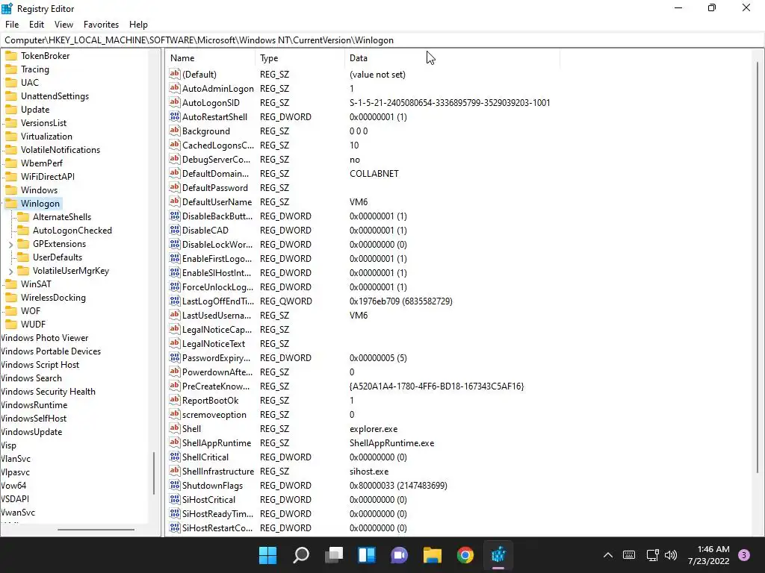This screenshot has height=573, width=765.
Task: Select the ReportBootOk value name
Action: (210, 401)
